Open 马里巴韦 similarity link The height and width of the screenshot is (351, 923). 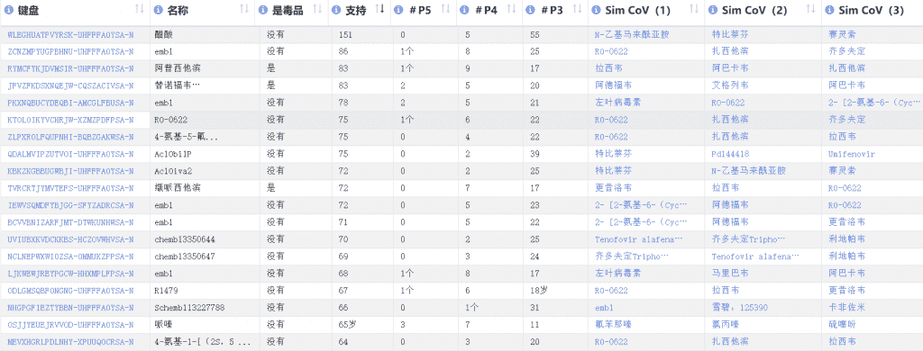[730, 274]
